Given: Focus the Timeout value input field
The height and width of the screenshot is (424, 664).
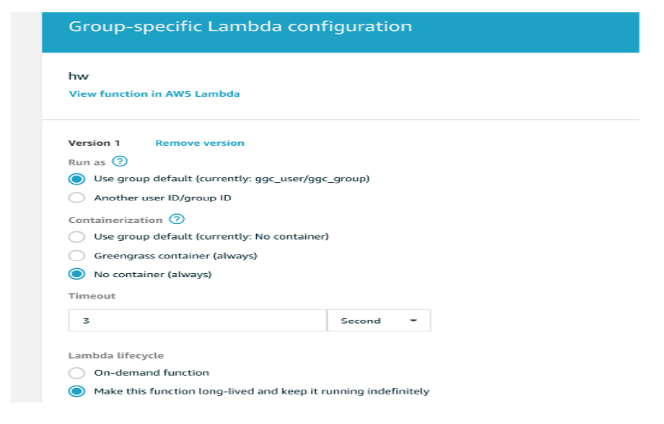Looking at the screenshot, I should click(x=198, y=321).
